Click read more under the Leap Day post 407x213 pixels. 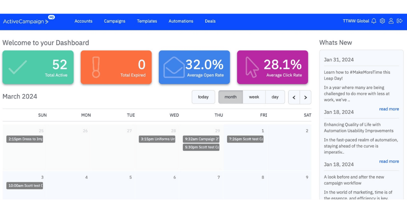(389, 109)
